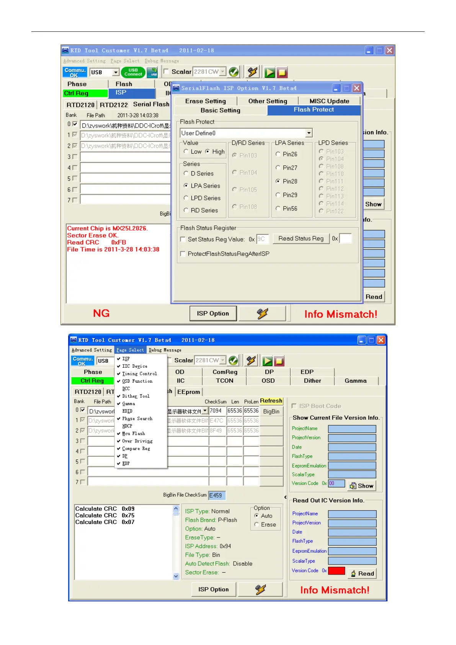The height and width of the screenshot is (645, 456).
Task: Open the Bank 0 file path dropdown, lower window
Action: 205,411
